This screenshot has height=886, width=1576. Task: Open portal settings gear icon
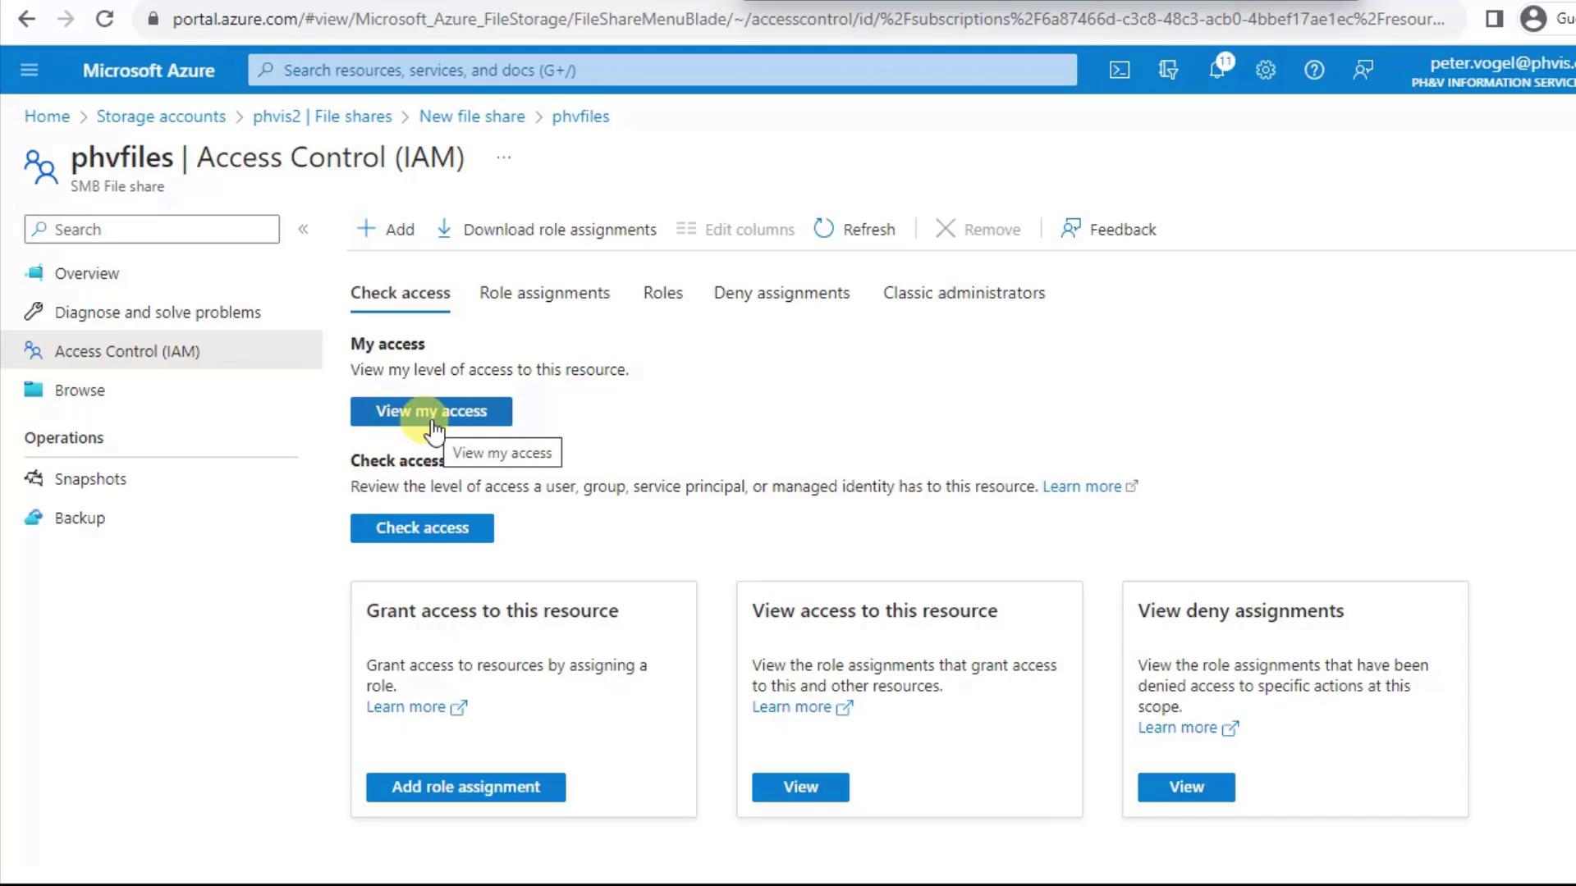(1266, 71)
